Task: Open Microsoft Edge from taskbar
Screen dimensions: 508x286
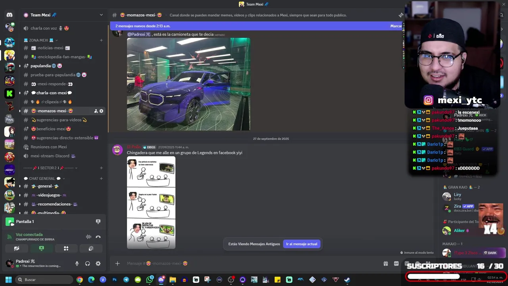Action: click(91, 280)
